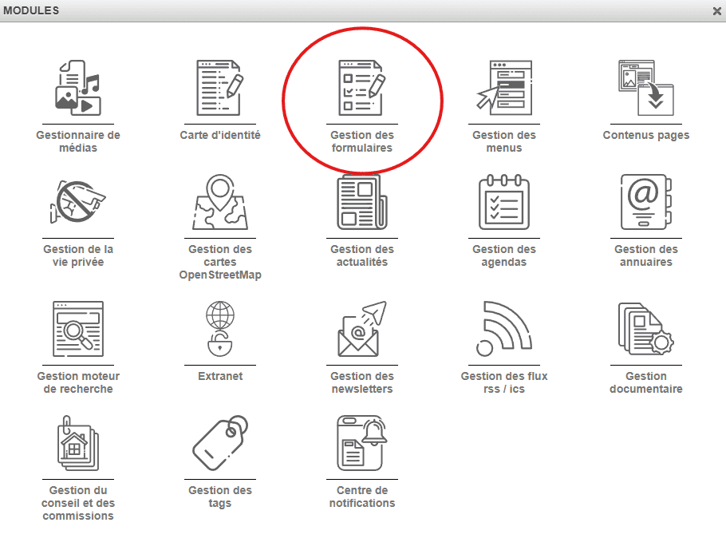Click the Gestion du conseil et des commissions icon
This screenshot has height=558, width=726.
78,443
